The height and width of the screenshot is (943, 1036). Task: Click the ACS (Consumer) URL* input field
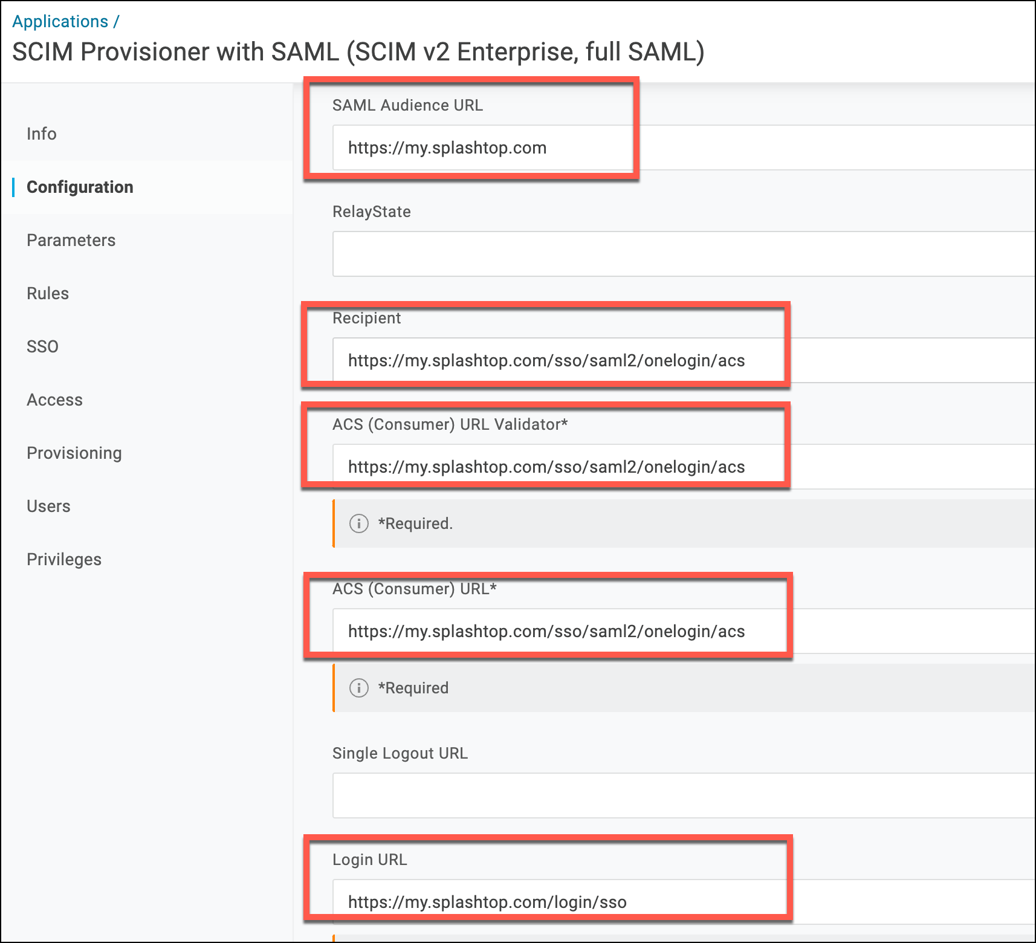[x=684, y=631]
